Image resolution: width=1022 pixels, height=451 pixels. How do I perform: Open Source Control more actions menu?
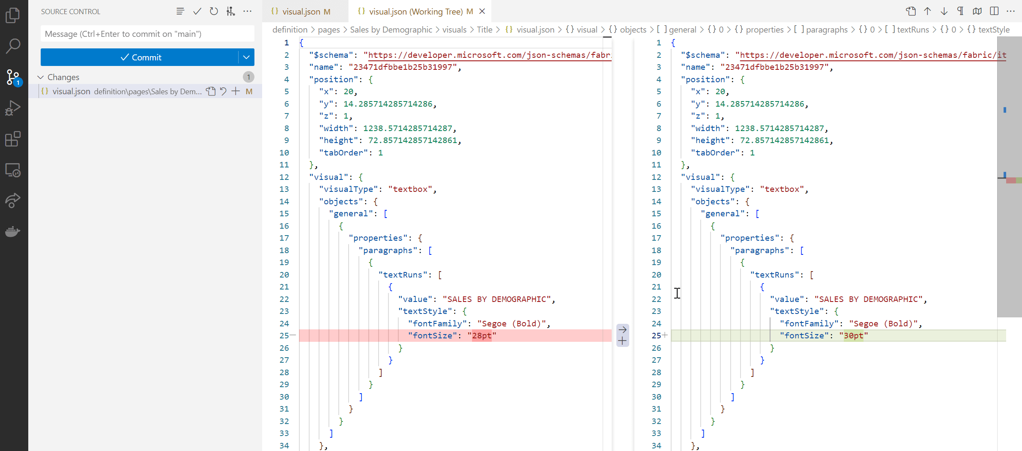click(248, 12)
